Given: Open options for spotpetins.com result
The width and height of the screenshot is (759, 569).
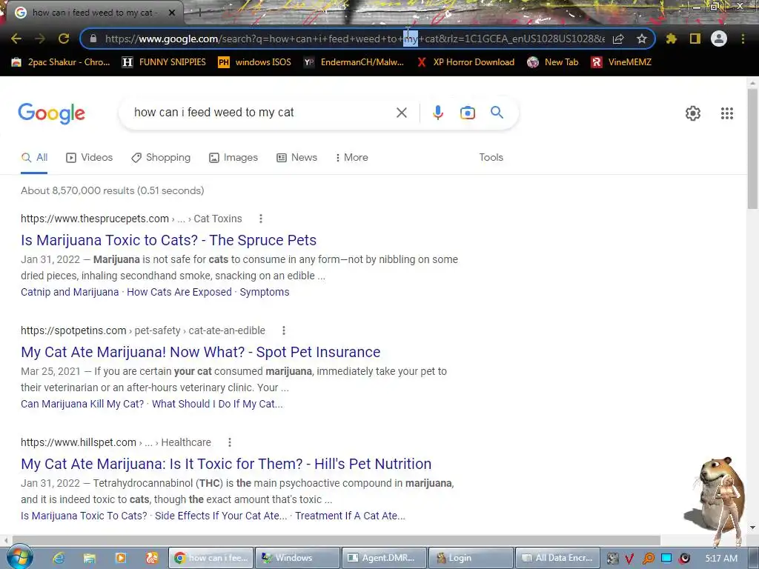Looking at the screenshot, I should pyautogui.click(x=284, y=330).
